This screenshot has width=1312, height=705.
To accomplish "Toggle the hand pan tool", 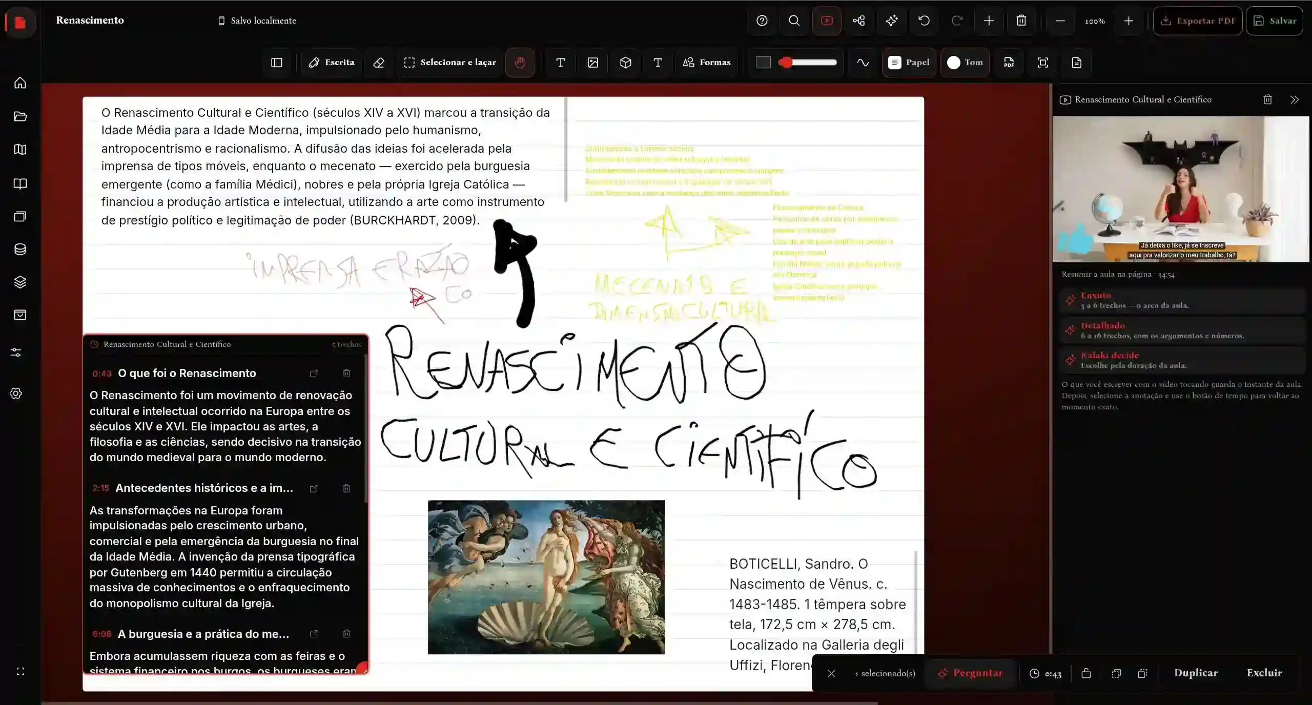I will [x=520, y=63].
